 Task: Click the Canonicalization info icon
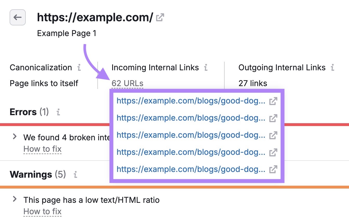79,67
